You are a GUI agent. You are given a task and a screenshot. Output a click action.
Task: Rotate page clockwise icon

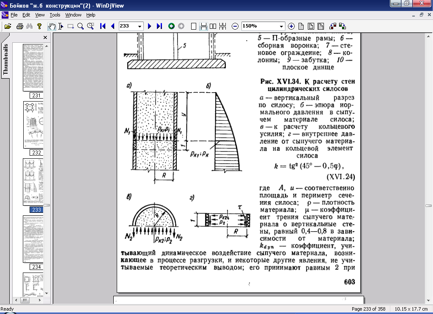pyautogui.click(x=343, y=26)
